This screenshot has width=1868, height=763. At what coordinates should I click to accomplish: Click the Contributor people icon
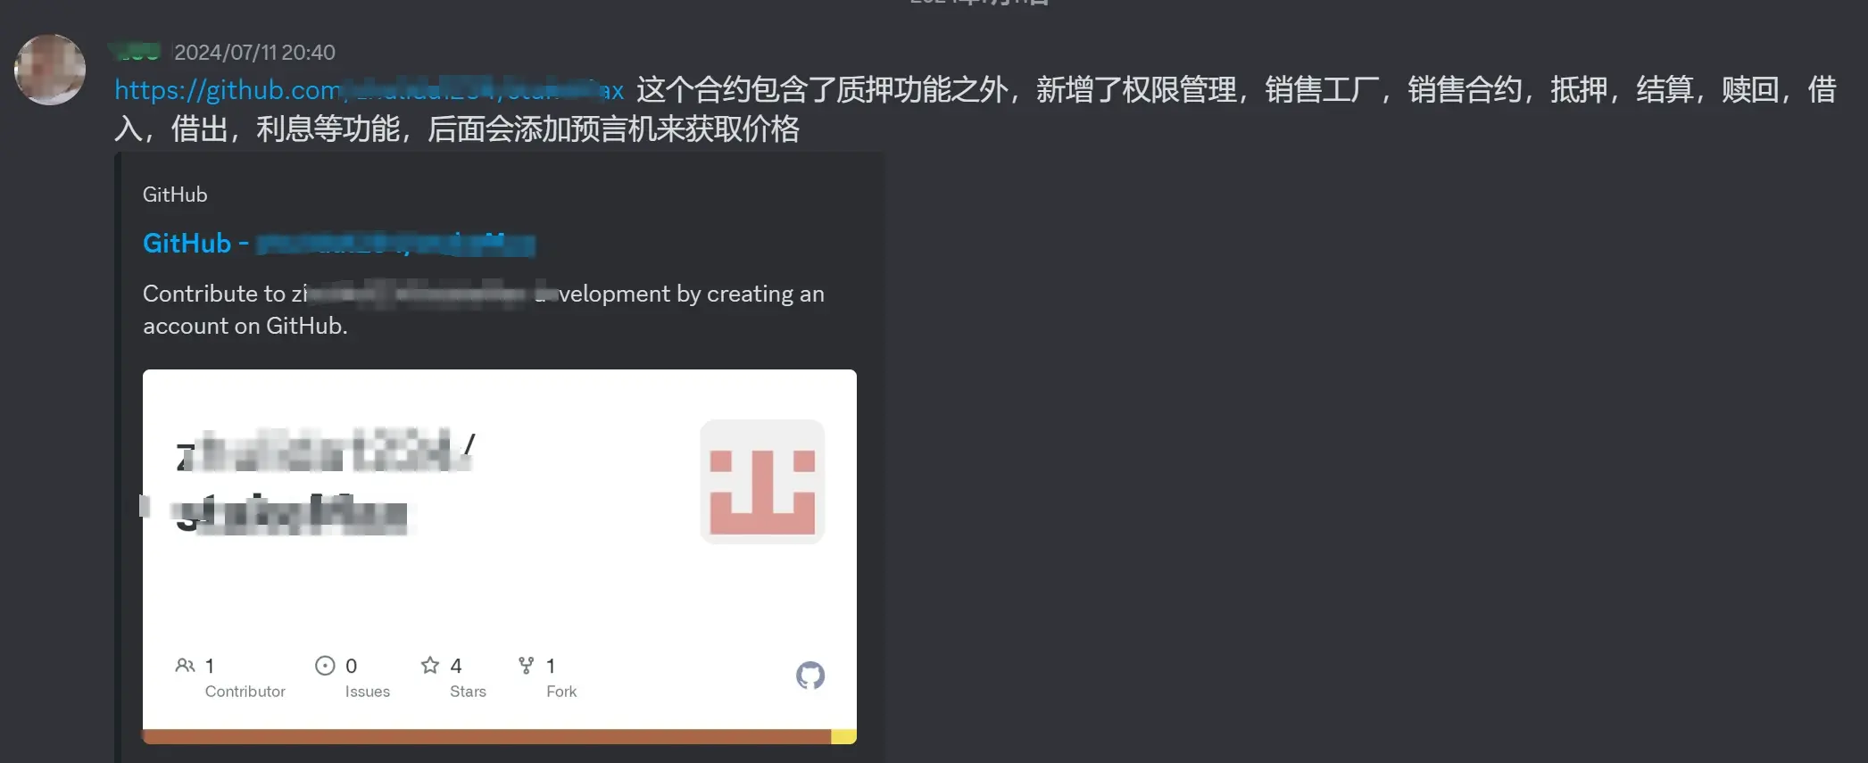(185, 666)
